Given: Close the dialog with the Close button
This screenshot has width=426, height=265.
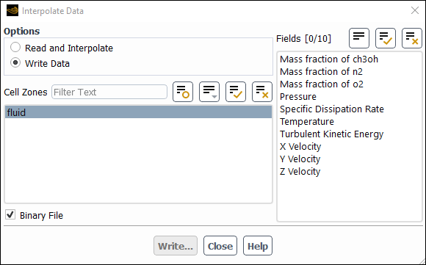Looking at the screenshot, I should point(220,246).
